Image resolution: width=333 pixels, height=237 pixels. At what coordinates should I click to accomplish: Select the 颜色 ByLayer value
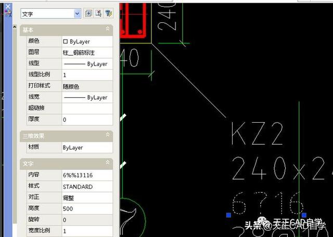(x=87, y=42)
